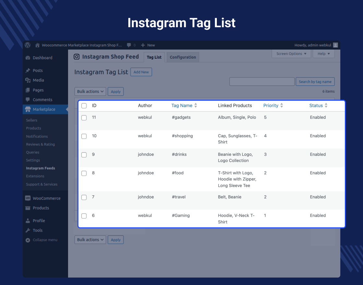Toggle the select-all header checkbox
Image resolution: width=363 pixels, height=285 pixels.
coord(84,106)
